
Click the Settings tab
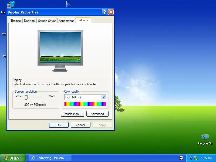(x=83, y=21)
